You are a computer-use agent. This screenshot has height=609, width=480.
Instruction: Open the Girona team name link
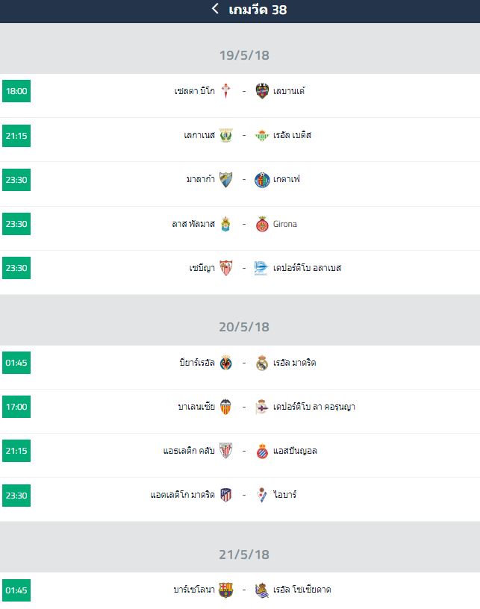click(x=284, y=224)
